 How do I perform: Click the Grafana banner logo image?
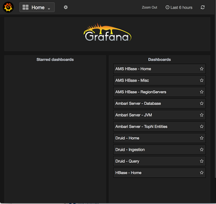[x=108, y=33]
